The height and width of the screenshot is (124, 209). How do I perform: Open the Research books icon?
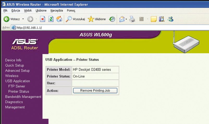(x=162, y=19)
